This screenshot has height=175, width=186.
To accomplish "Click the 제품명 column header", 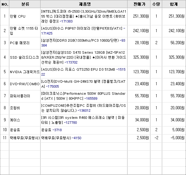I will (x=85, y=4).
